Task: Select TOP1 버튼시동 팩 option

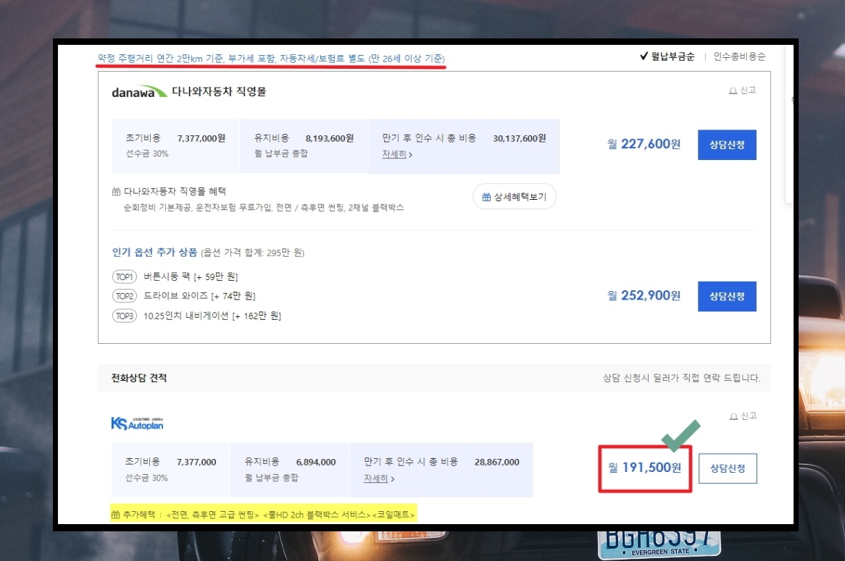Action: pos(175,277)
